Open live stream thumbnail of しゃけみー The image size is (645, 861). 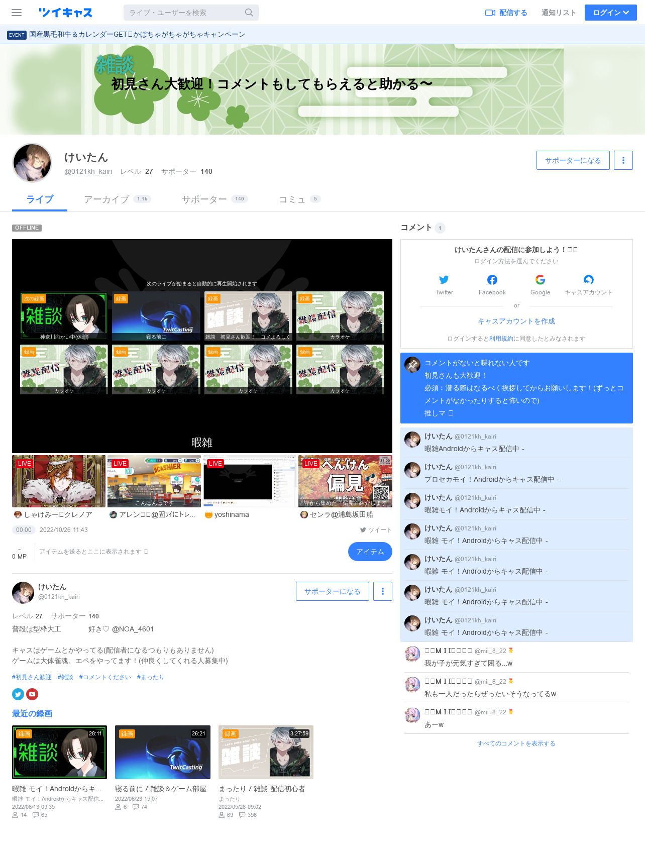(x=59, y=481)
